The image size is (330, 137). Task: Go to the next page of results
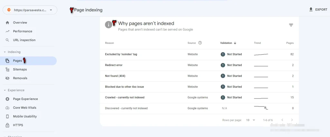[x=292, y=120]
